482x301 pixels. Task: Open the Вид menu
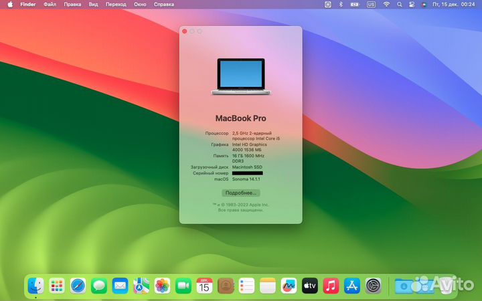pyautogui.click(x=93, y=4)
